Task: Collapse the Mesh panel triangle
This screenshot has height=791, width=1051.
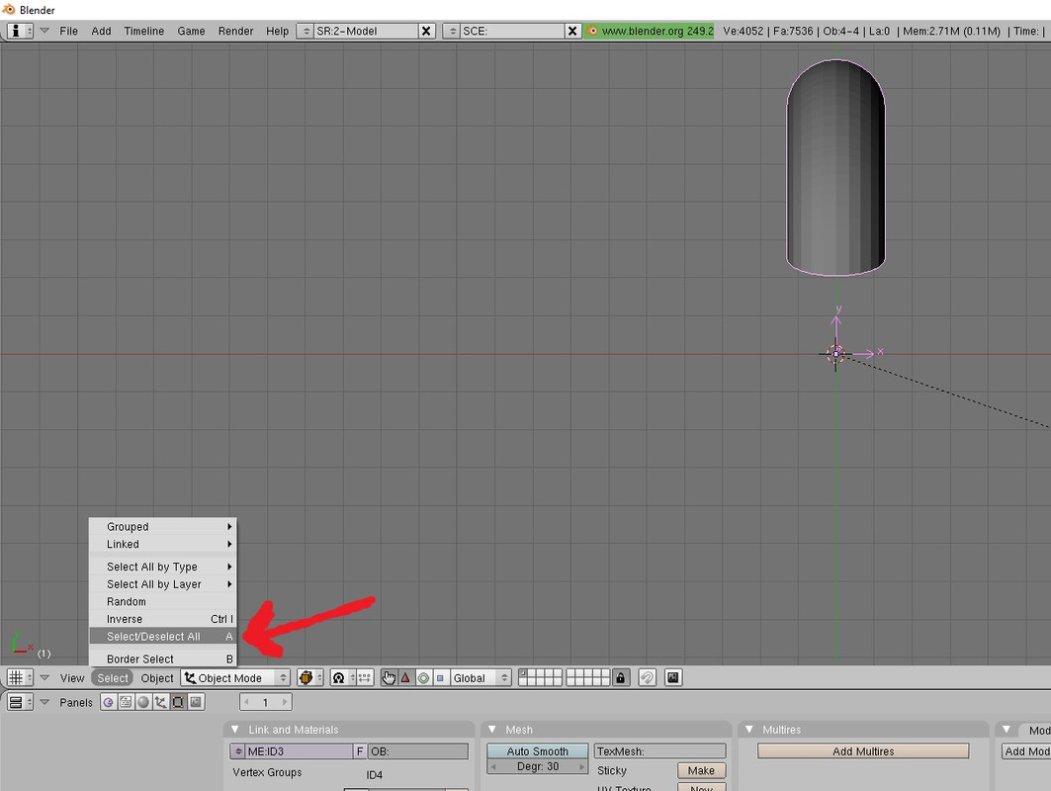Action: click(492, 730)
